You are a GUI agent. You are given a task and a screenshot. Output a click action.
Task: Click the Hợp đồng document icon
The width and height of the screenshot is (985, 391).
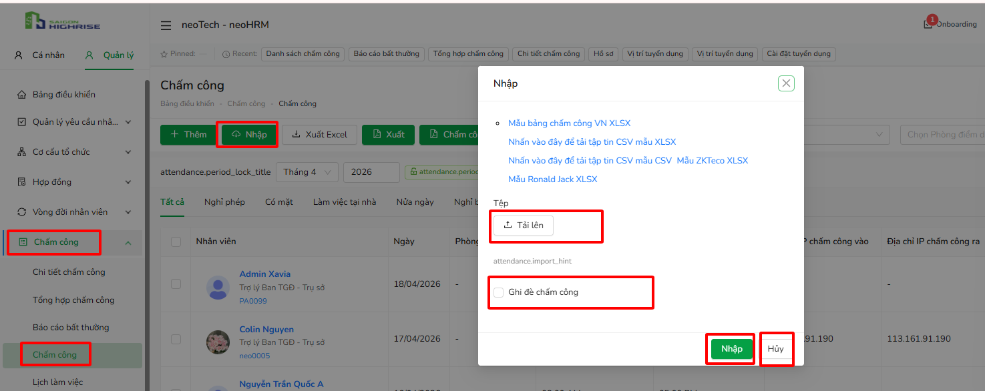pyautogui.click(x=21, y=182)
